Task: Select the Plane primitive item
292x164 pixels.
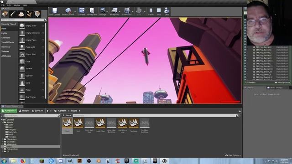Action: (x=31, y=90)
